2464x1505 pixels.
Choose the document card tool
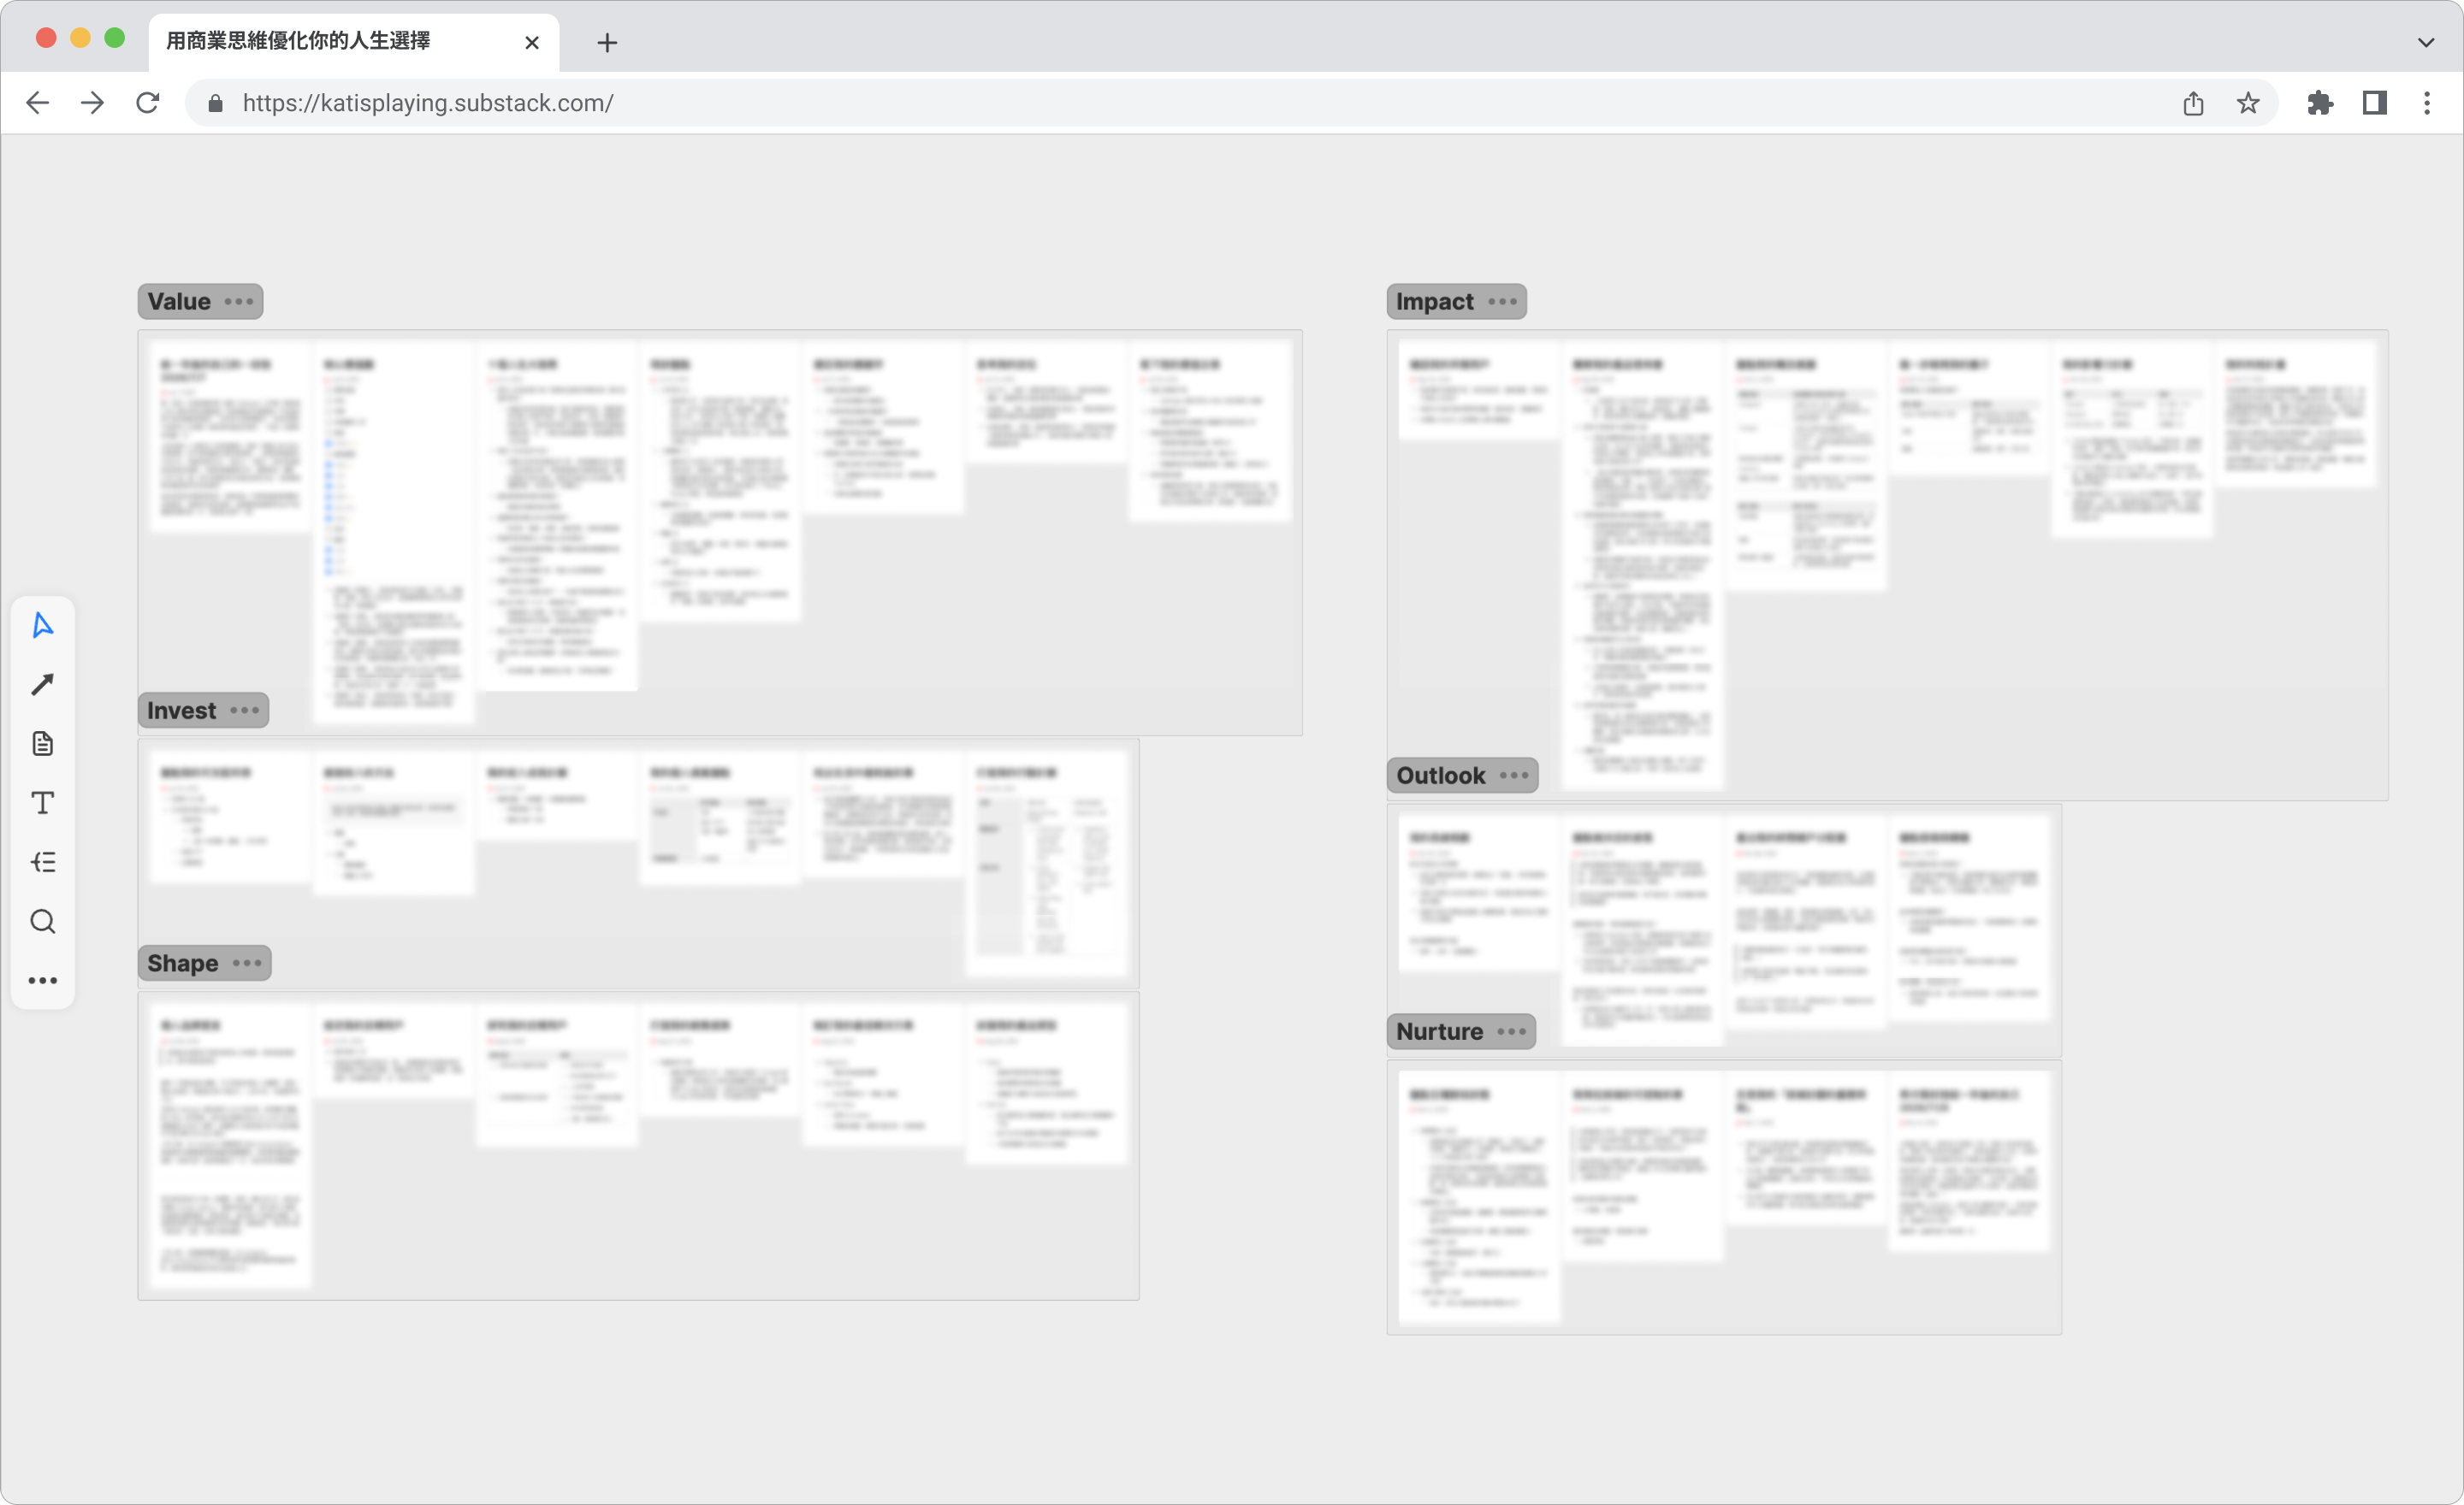[42, 743]
